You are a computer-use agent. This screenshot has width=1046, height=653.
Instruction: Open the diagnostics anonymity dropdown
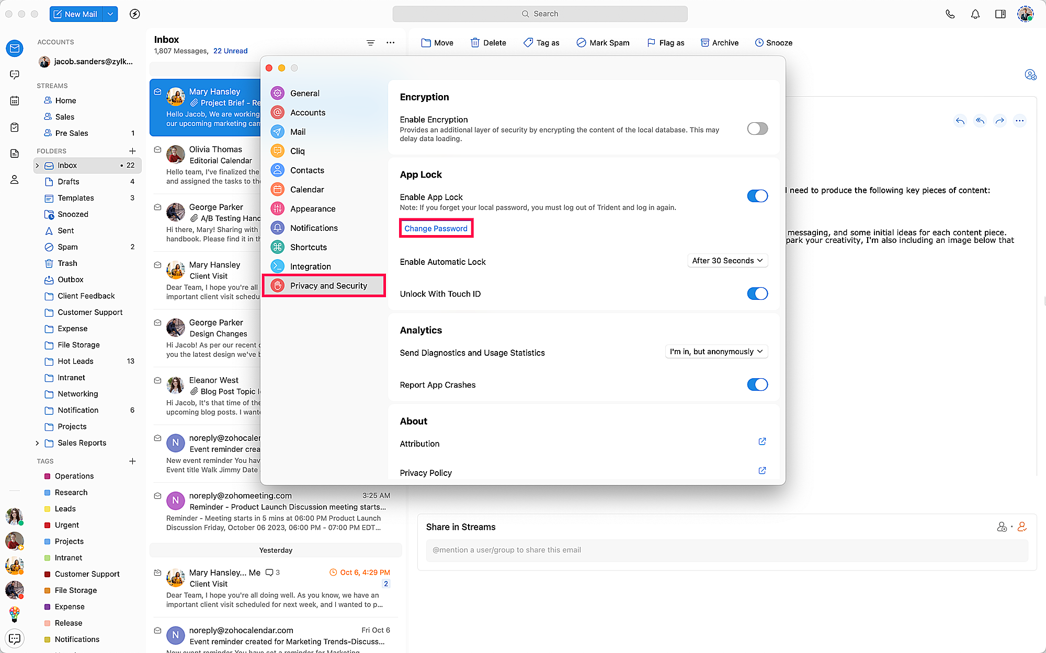point(716,352)
